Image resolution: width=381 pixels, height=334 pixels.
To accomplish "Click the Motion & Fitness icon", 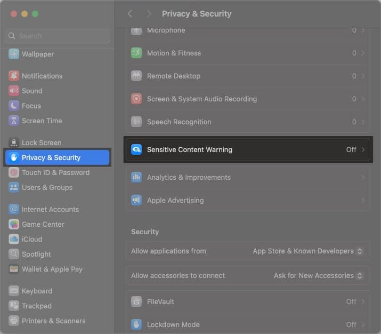I will click(x=136, y=53).
